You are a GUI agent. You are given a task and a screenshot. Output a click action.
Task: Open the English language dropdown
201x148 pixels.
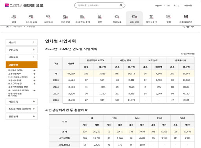(x=160, y=5)
